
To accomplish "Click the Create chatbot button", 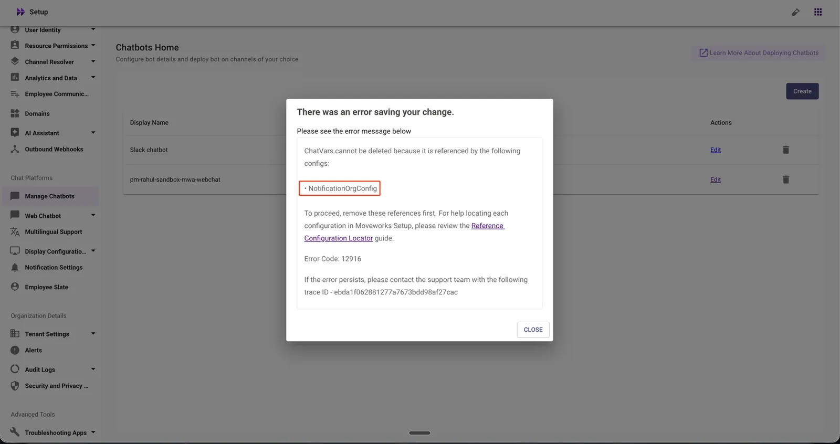I will (x=802, y=91).
